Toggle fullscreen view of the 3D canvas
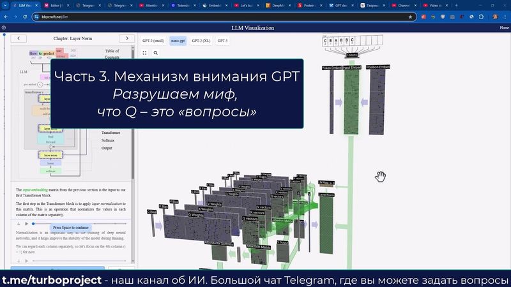Image resolution: width=511 pixels, height=287 pixels. (145, 53)
